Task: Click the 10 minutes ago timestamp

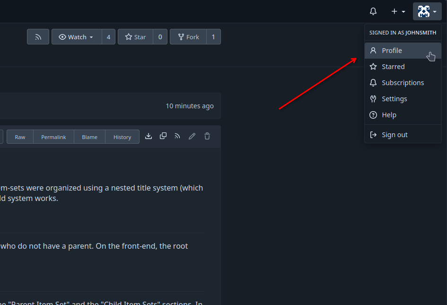Action: click(190, 106)
